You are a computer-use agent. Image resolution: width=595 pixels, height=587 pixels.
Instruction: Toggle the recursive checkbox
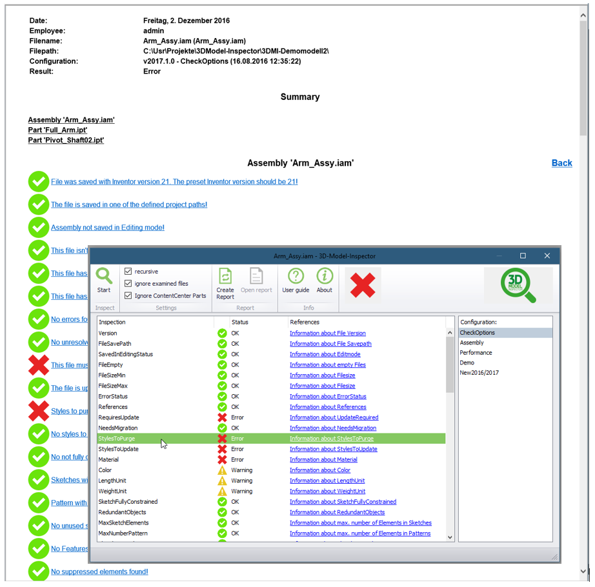tap(128, 271)
